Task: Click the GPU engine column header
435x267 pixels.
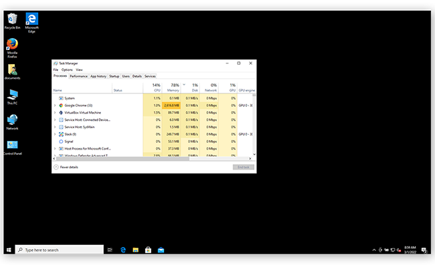Action: (x=246, y=87)
